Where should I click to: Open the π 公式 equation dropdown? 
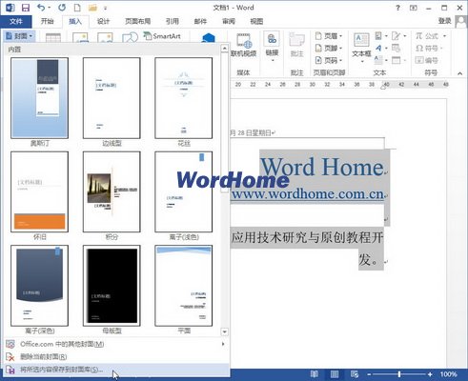click(x=431, y=36)
